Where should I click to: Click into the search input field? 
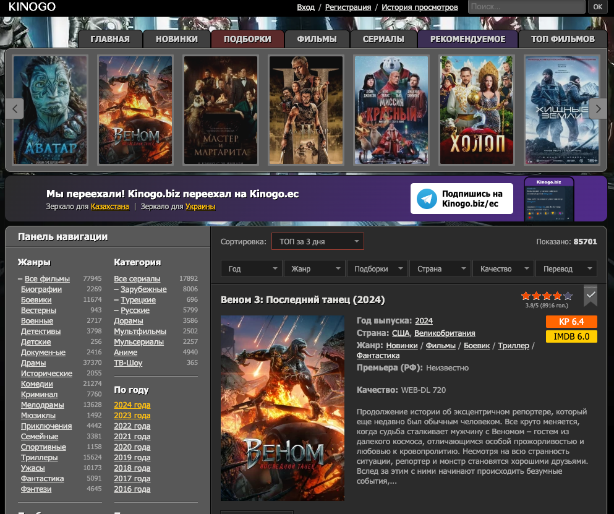[x=526, y=7]
